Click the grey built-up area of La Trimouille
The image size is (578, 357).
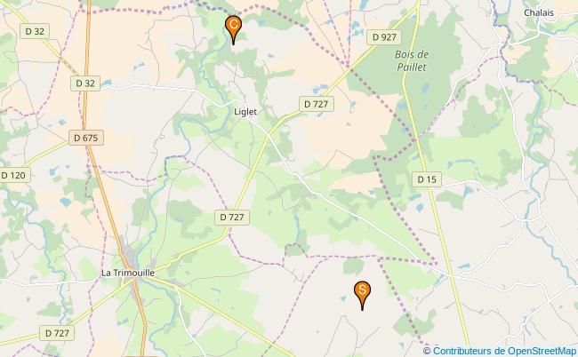tap(129, 254)
